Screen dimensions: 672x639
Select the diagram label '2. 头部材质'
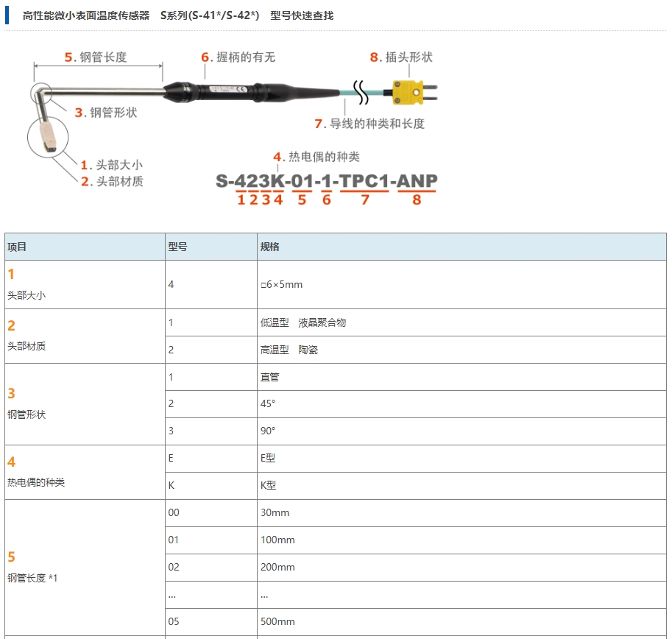112,181
